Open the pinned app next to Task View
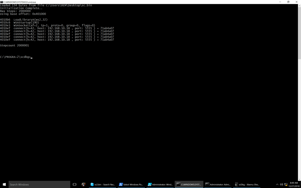 [x=83, y=184]
